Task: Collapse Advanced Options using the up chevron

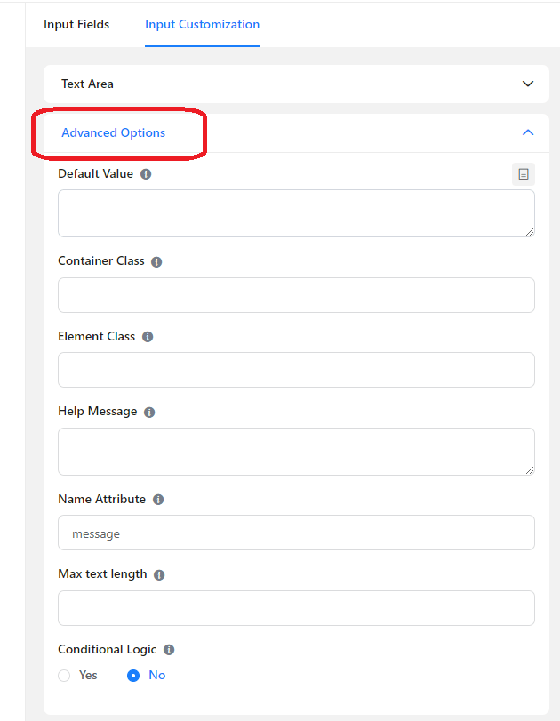Action: point(528,132)
